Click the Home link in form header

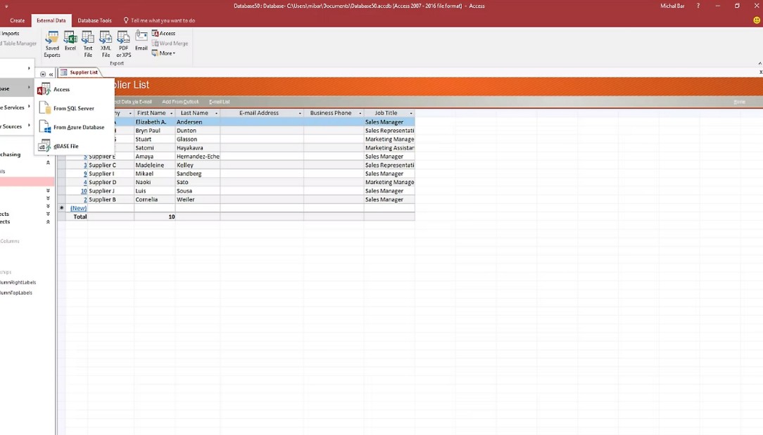(x=739, y=102)
